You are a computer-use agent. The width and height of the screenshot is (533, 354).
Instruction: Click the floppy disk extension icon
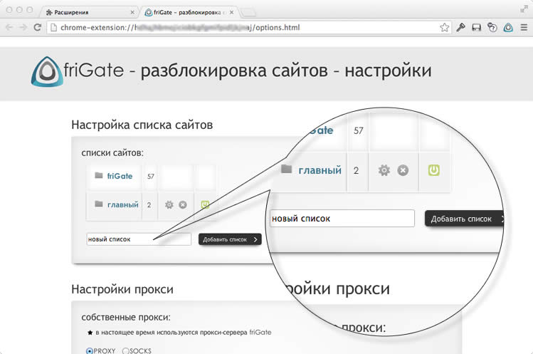(x=477, y=28)
